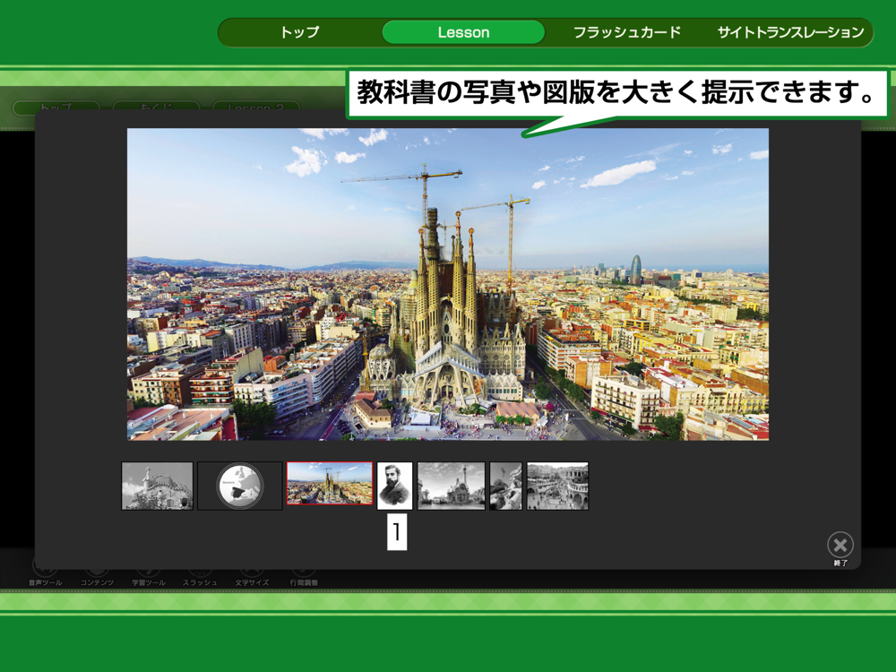Image resolution: width=896 pixels, height=672 pixels.
Task: Open 音声ツール in the bottom toolbar
Action: [x=45, y=572]
